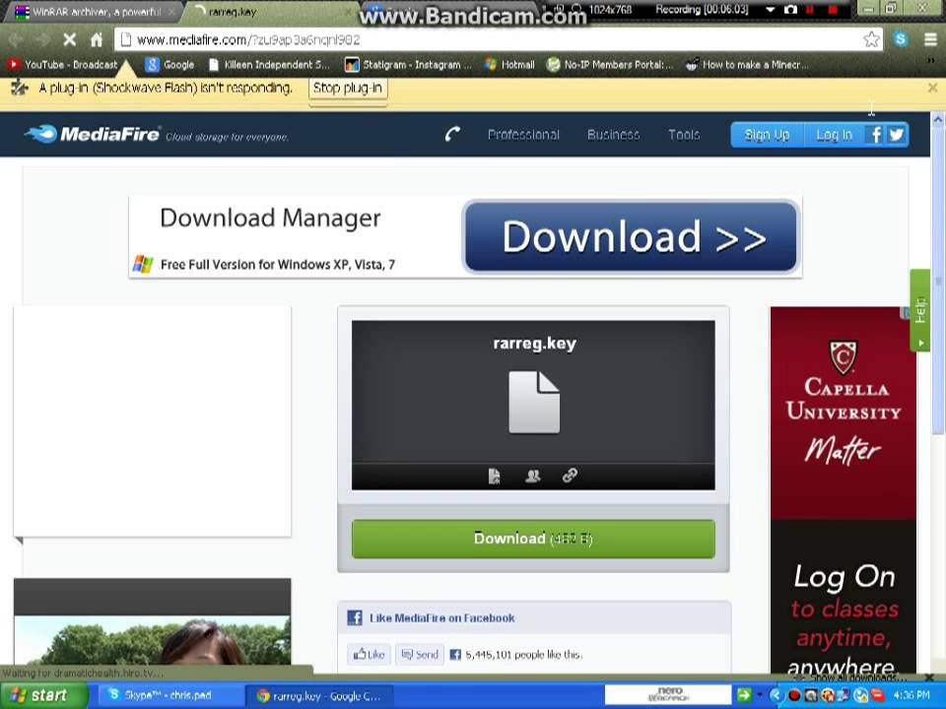Click the red record tray icon

pos(794,695)
